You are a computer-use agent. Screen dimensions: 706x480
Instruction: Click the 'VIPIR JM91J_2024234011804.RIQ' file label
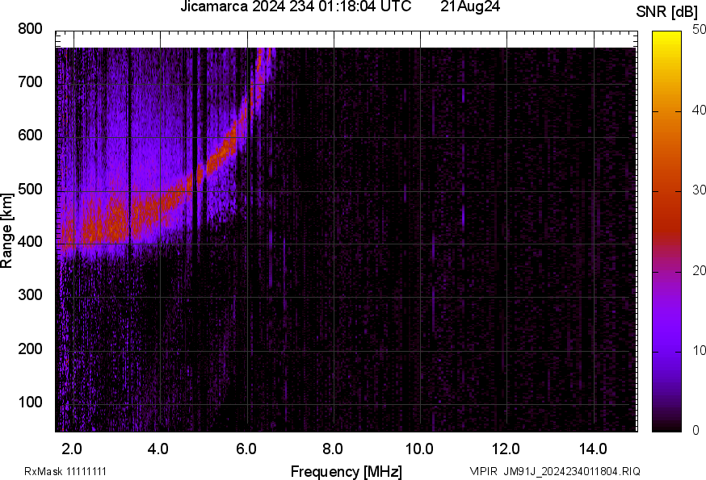pyautogui.click(x=555, y=471)
